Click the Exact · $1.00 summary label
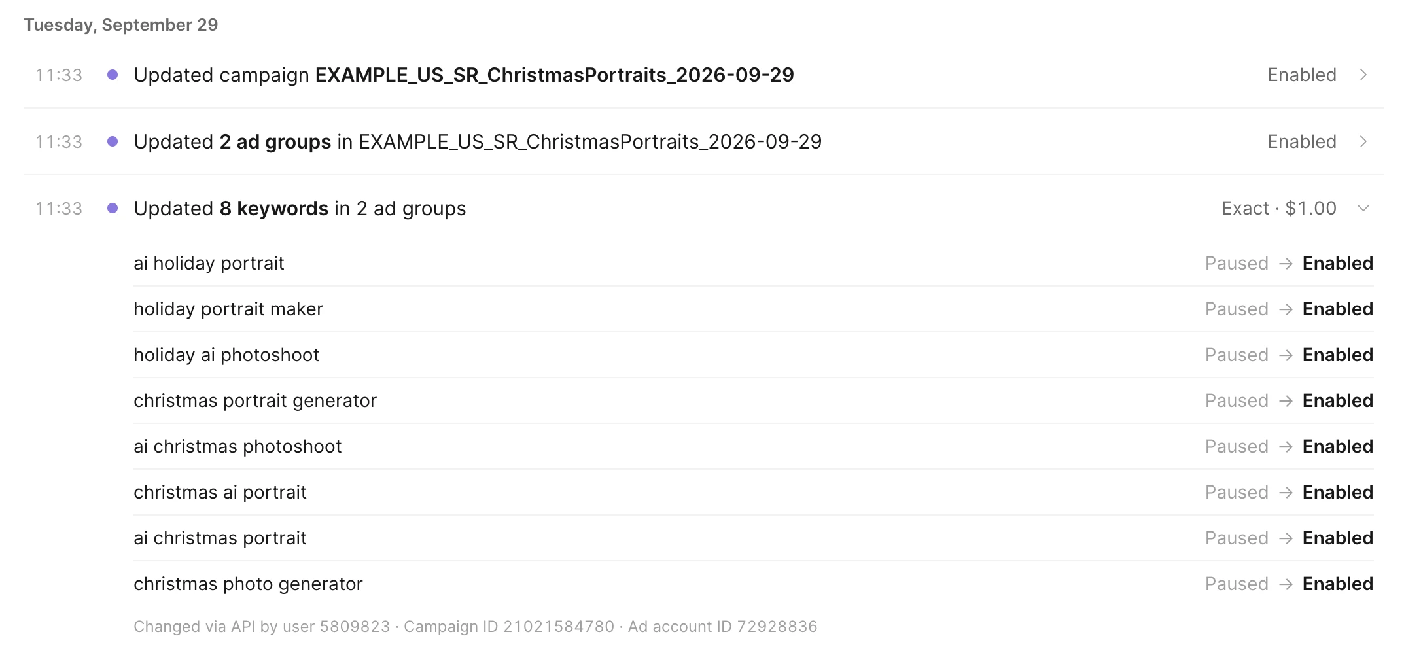The width and height of the screenshot is (1404, 649). click(1279, 209)
